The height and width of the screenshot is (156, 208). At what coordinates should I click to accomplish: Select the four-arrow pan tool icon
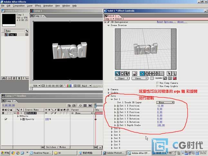(152, 73)
